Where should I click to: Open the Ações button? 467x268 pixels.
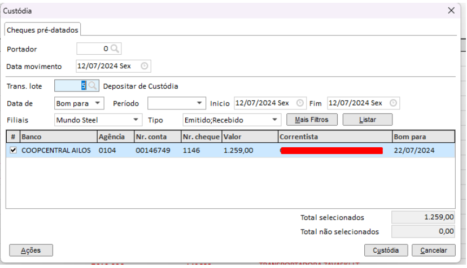31,251
